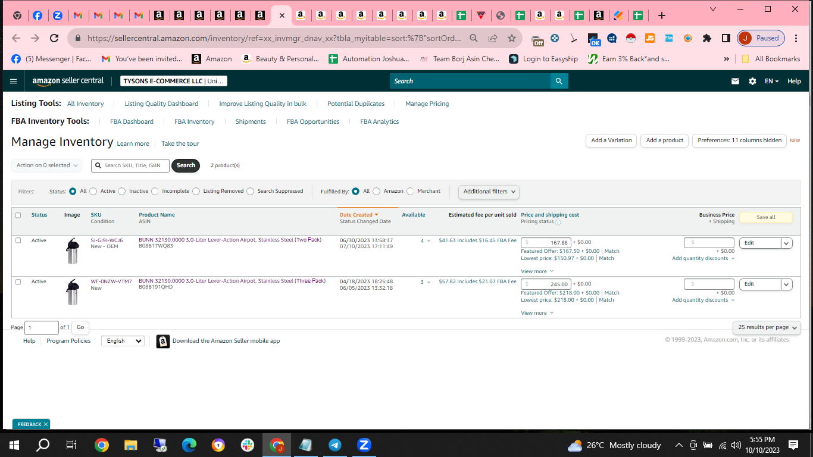Screen dimensions: 813x457
Task: Open Windows taskbar search
Action: click(43, 445)
